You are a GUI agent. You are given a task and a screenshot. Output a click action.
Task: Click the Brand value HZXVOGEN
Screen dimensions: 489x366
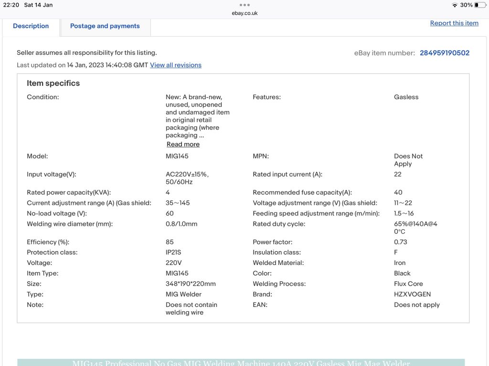(412, 294)
